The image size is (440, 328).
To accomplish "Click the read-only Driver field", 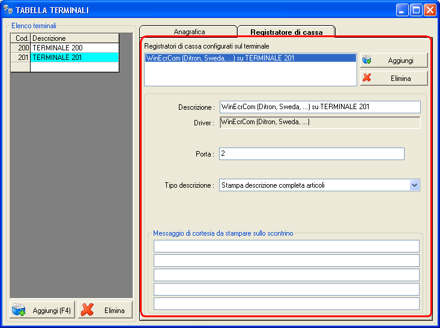I will [x=320, y=122].
